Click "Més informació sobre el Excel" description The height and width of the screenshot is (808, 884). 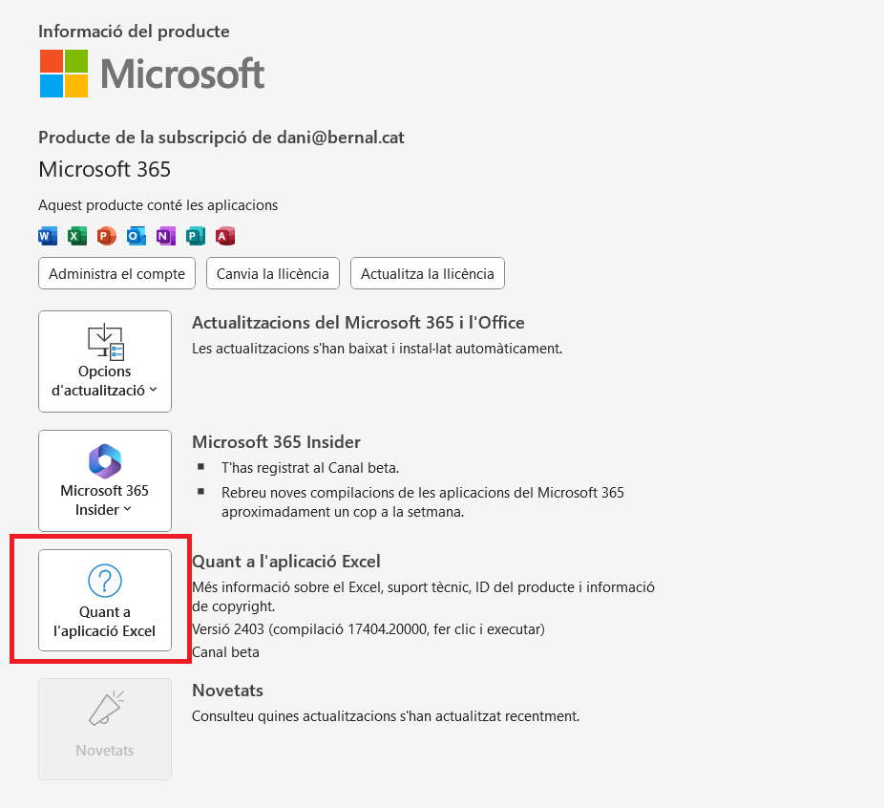click(423, 597)
